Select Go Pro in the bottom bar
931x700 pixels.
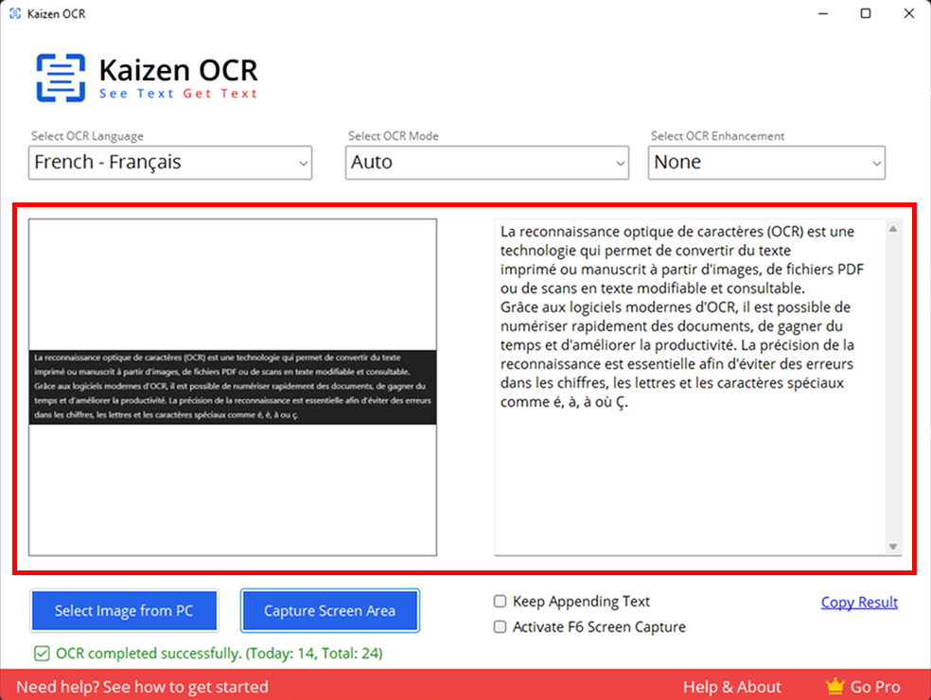point(874,687)
